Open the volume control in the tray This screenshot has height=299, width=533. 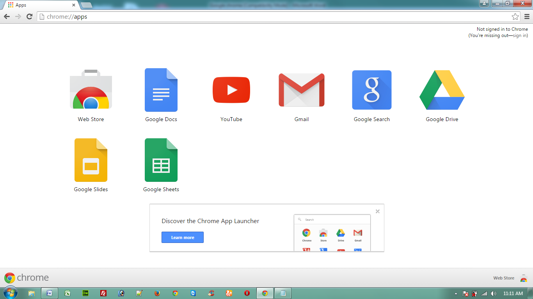pos(494,294)
